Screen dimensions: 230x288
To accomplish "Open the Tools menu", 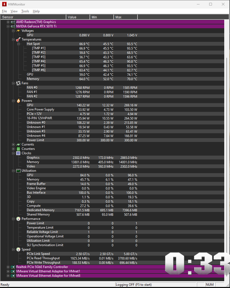I will click(x=25, y=11).
